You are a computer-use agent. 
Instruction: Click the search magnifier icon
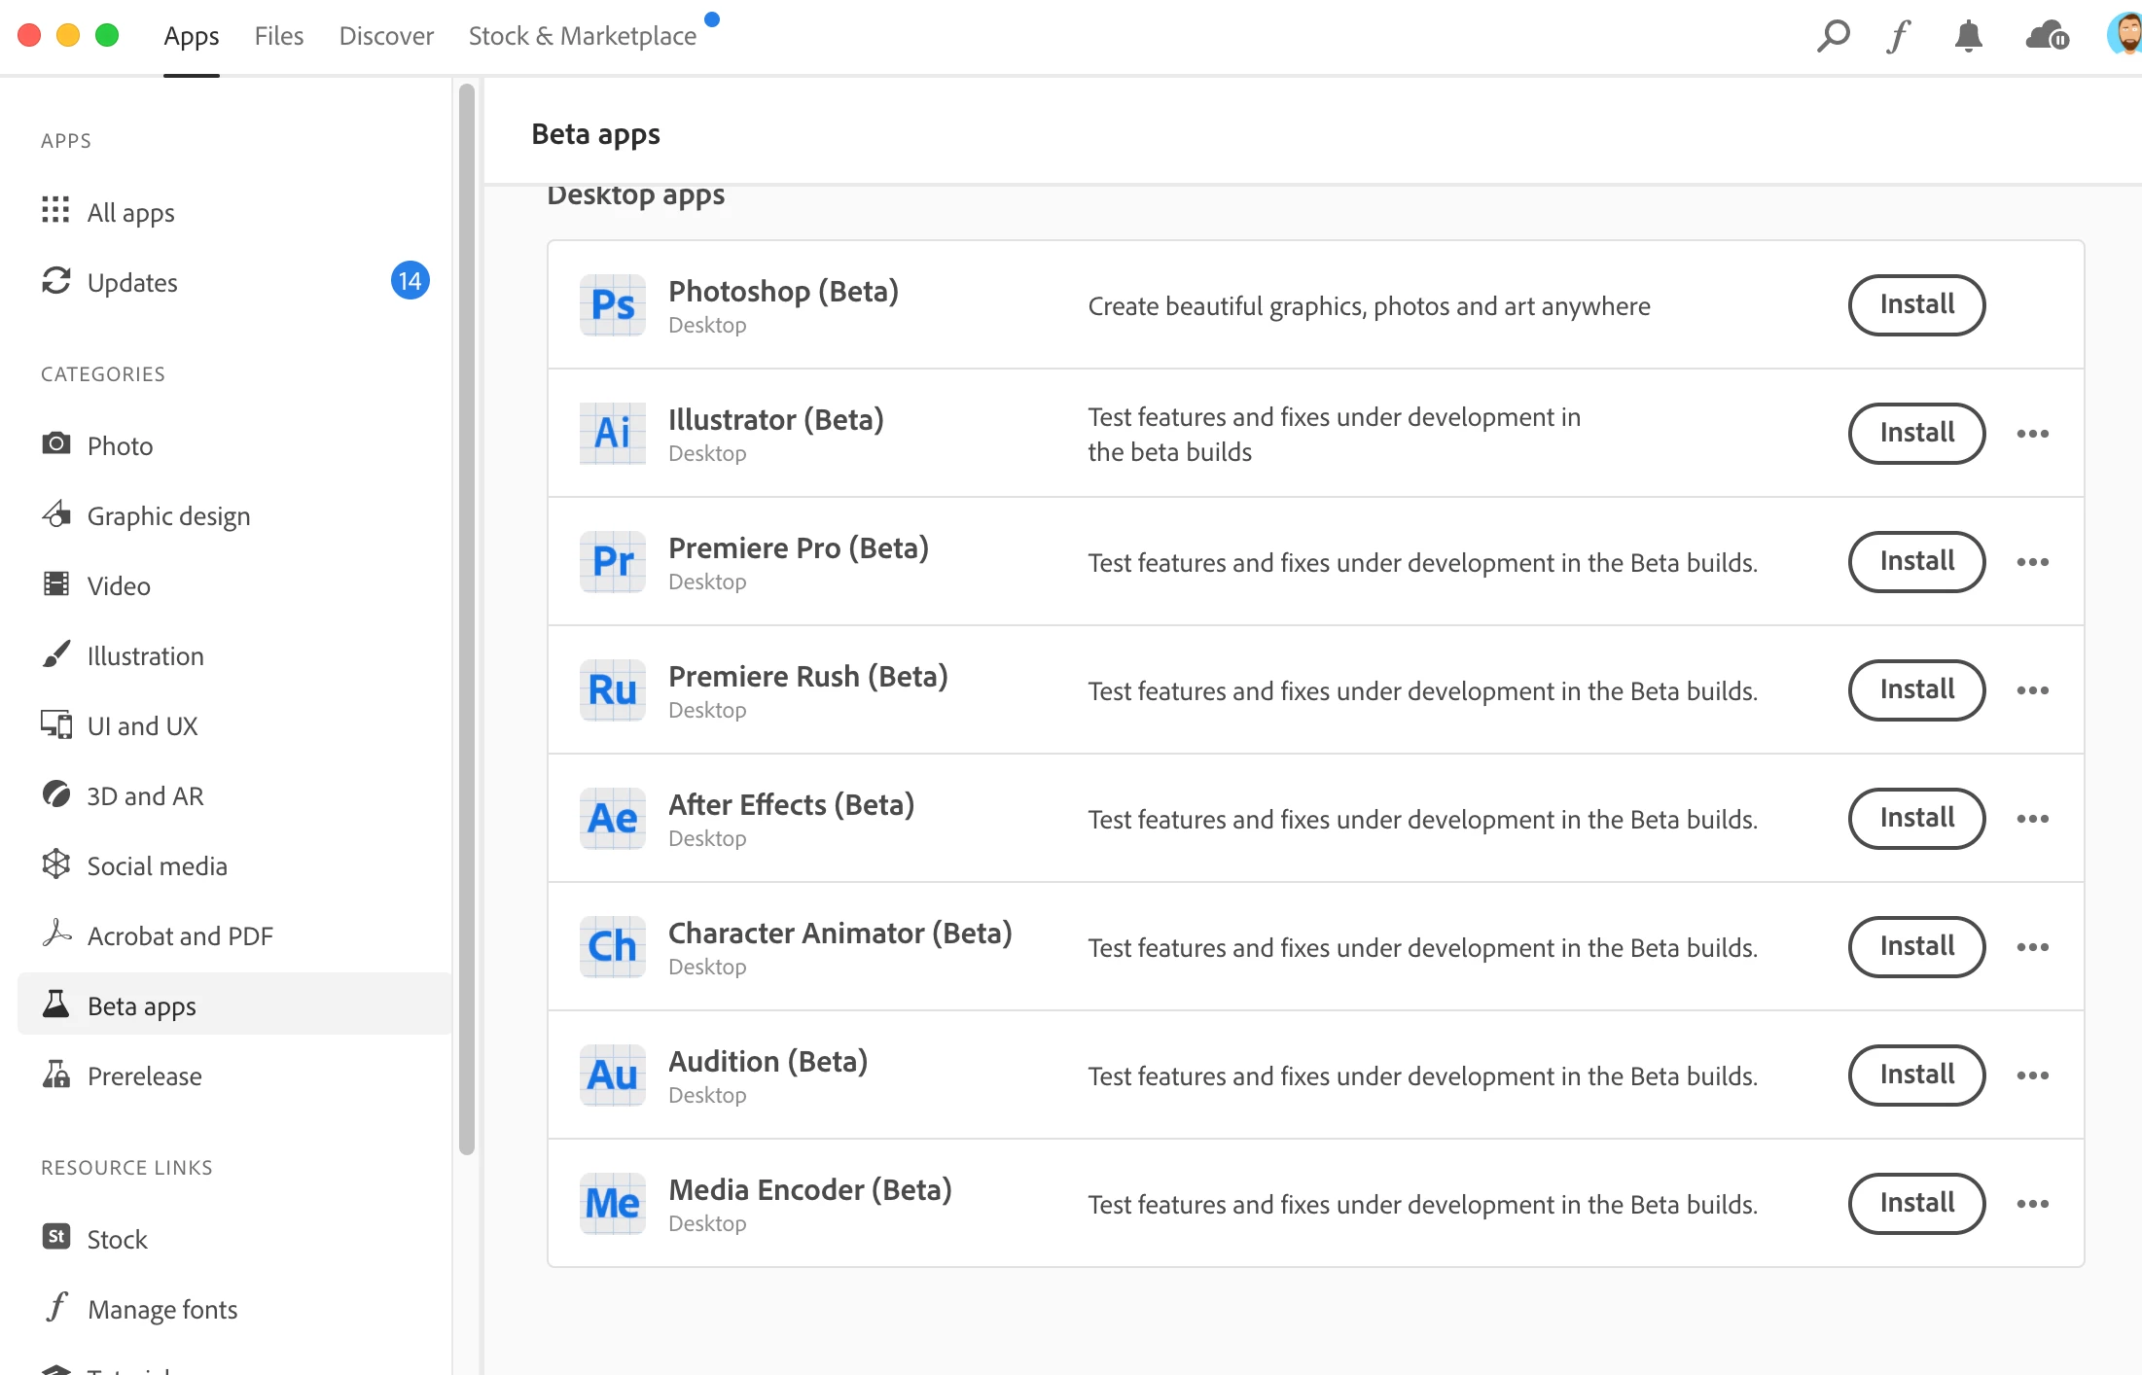[1833, 36]
